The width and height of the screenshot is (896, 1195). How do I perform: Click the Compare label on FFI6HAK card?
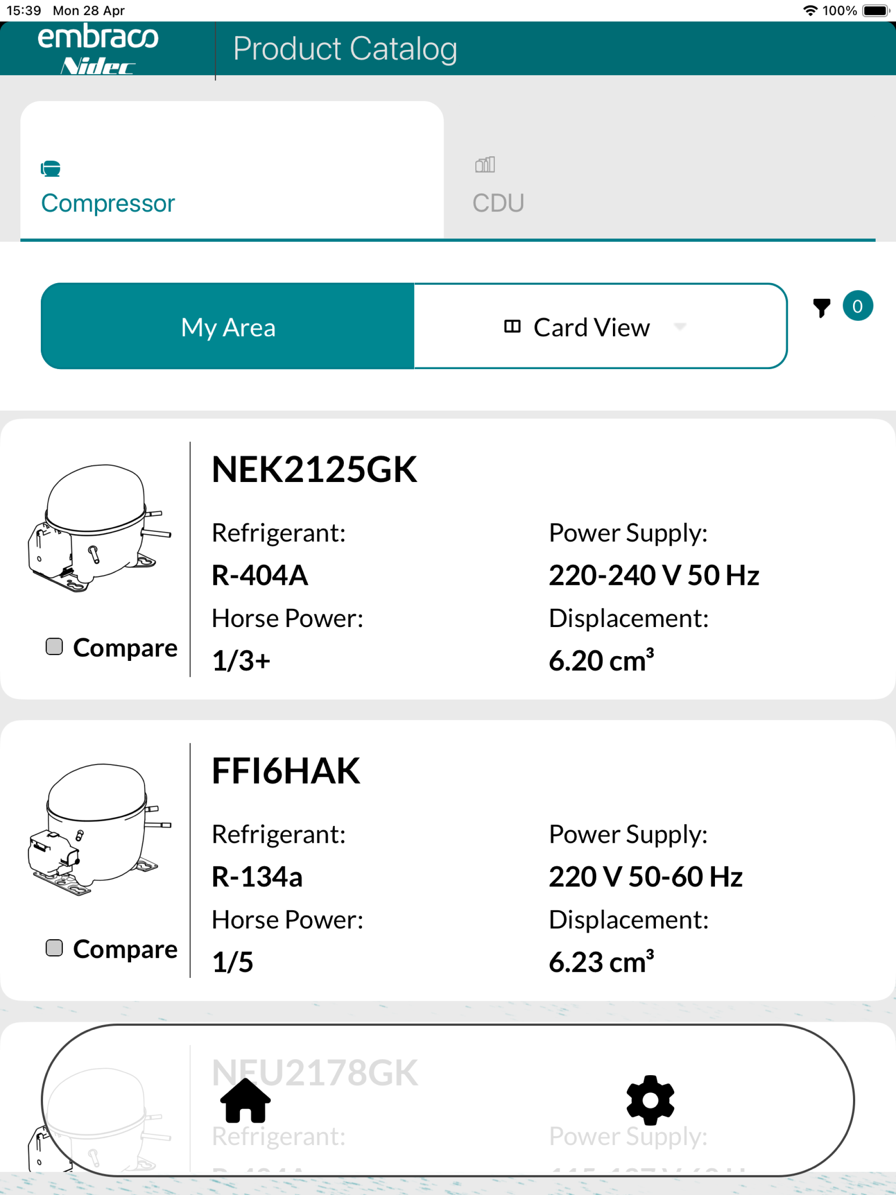(x=125, y=949)
